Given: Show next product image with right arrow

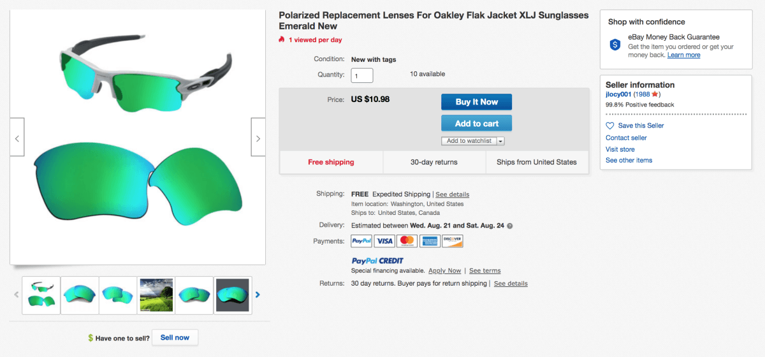Looking at the screenshot, I should [258, 138].
